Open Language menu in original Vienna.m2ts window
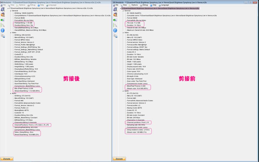 [164, 5]
